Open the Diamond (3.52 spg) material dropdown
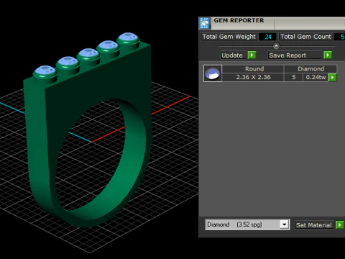 [x=284, y=224]
